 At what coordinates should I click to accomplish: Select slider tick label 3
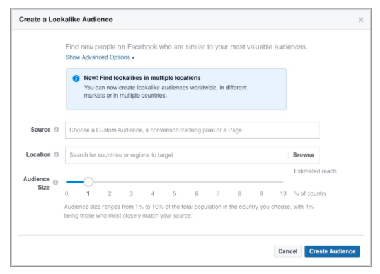point(131,194)
